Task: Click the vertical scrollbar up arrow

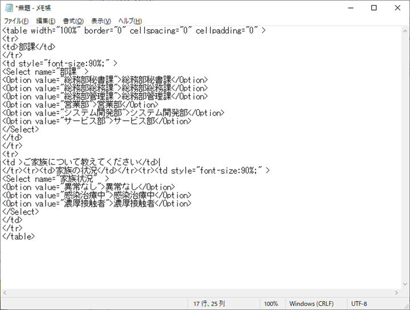Action: [405, 30]
